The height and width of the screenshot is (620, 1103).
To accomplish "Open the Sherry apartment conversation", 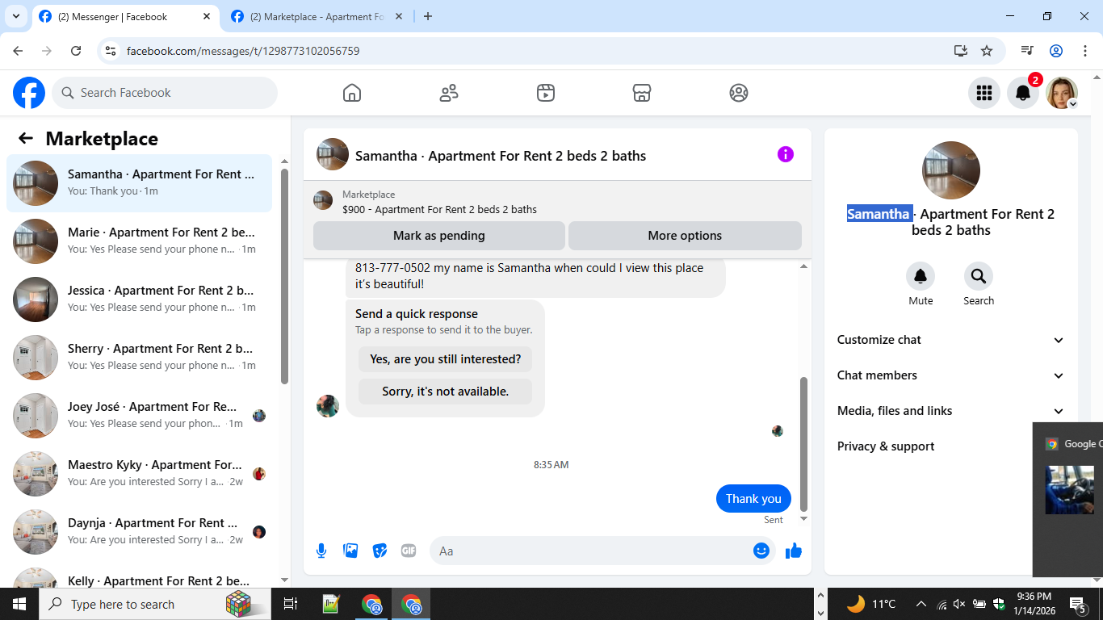I will coord(140,358).
